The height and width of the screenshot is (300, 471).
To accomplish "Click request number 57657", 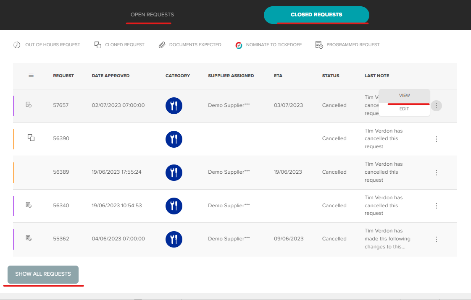I will [x=61, y=105].
